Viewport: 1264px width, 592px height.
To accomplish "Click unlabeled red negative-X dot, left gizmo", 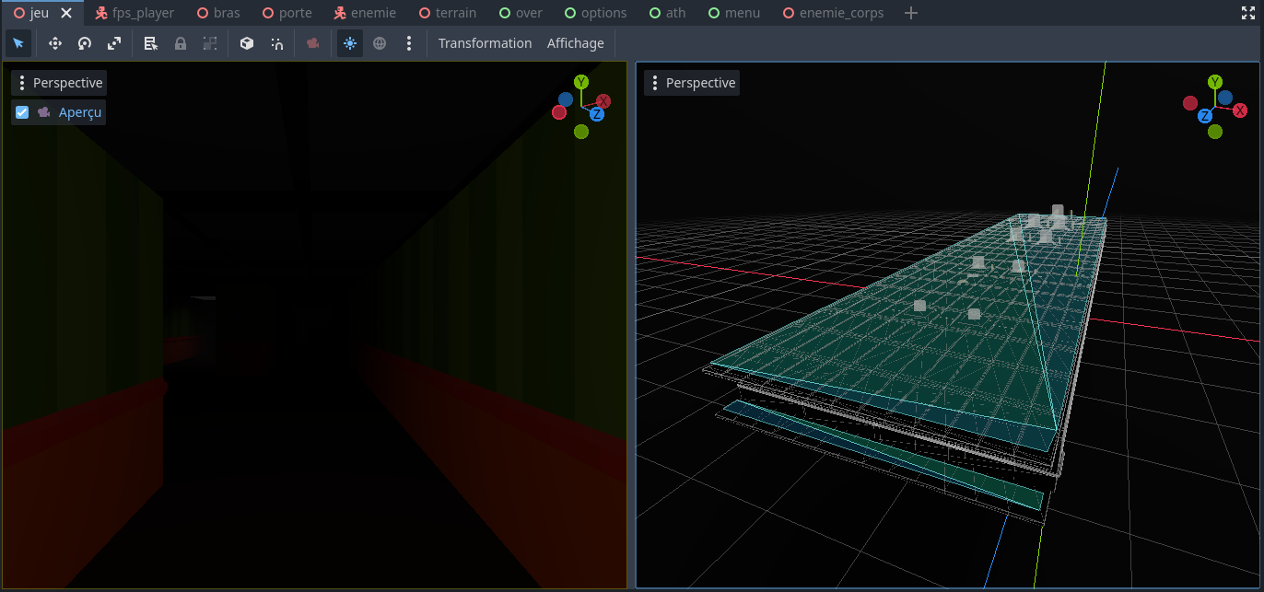I will click(559, 112).
